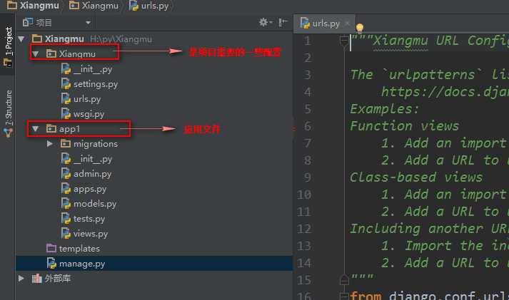Viewport: 509px width, 300px height.
Task: Click the manage.py Python file icon
Action: 51,263
